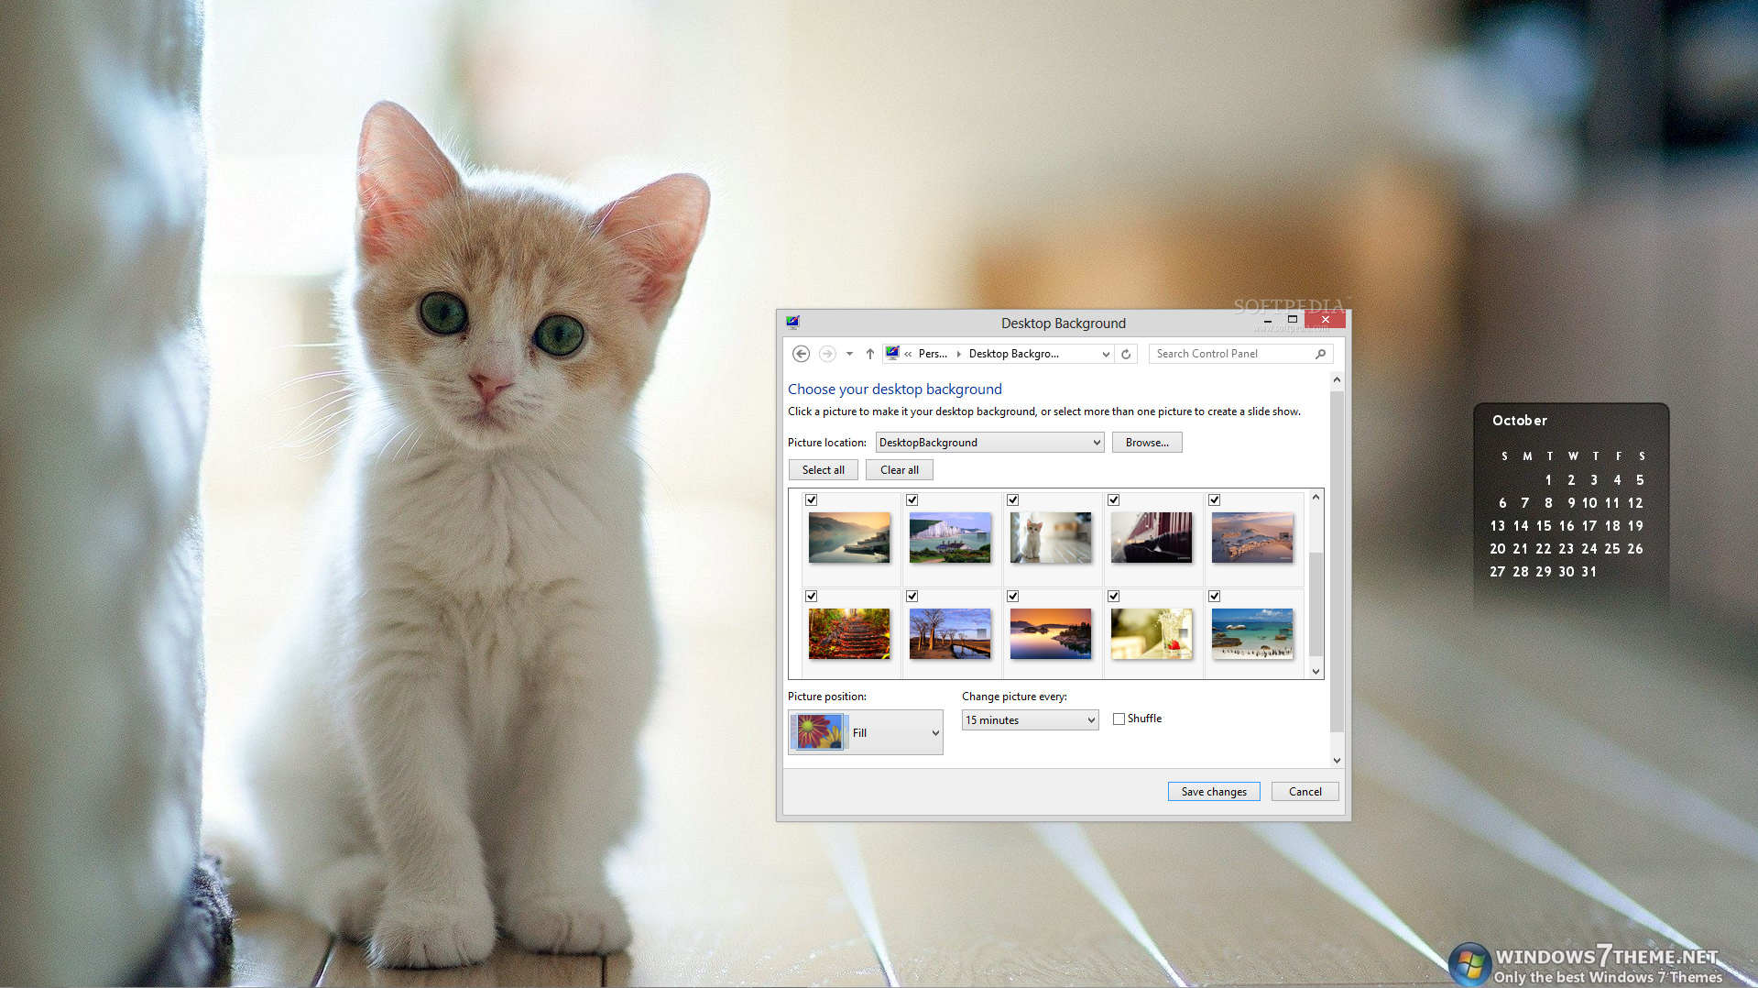Click October in the calendar gadget

tap(1520, 421)
